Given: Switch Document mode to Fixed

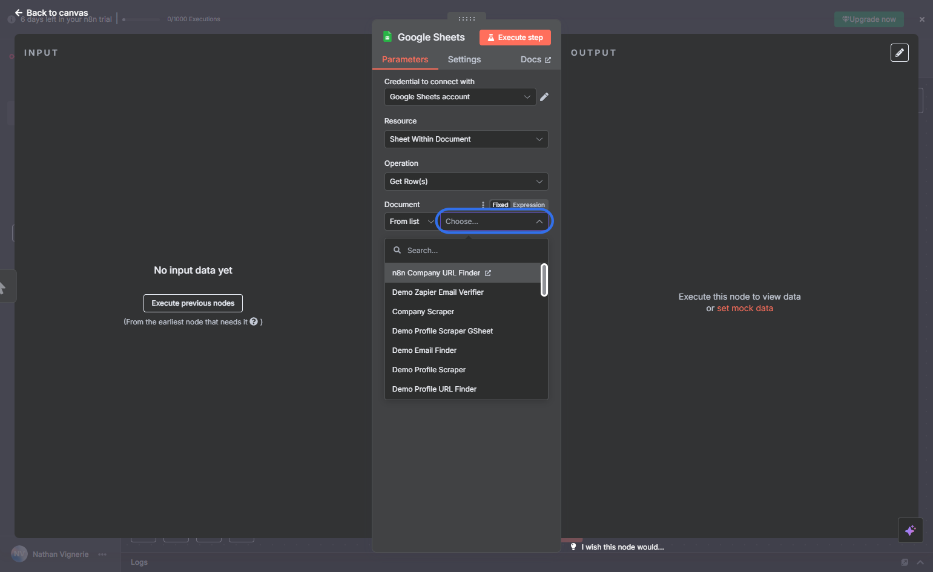Looking at the screenshot, I should coord(500,205).
